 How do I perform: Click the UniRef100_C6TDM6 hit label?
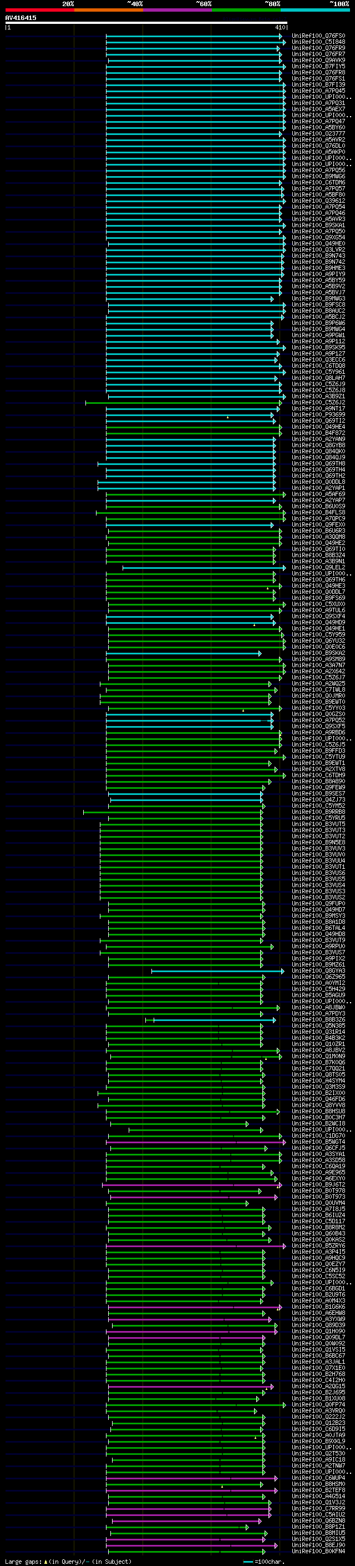[x=318, y=182]
